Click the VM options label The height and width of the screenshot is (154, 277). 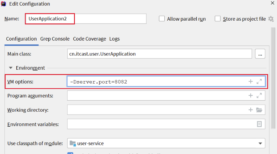(20, 81)
